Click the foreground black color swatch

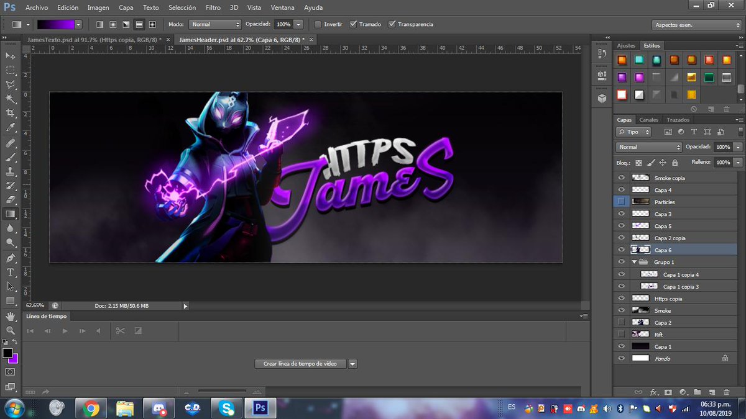point(7,353)
